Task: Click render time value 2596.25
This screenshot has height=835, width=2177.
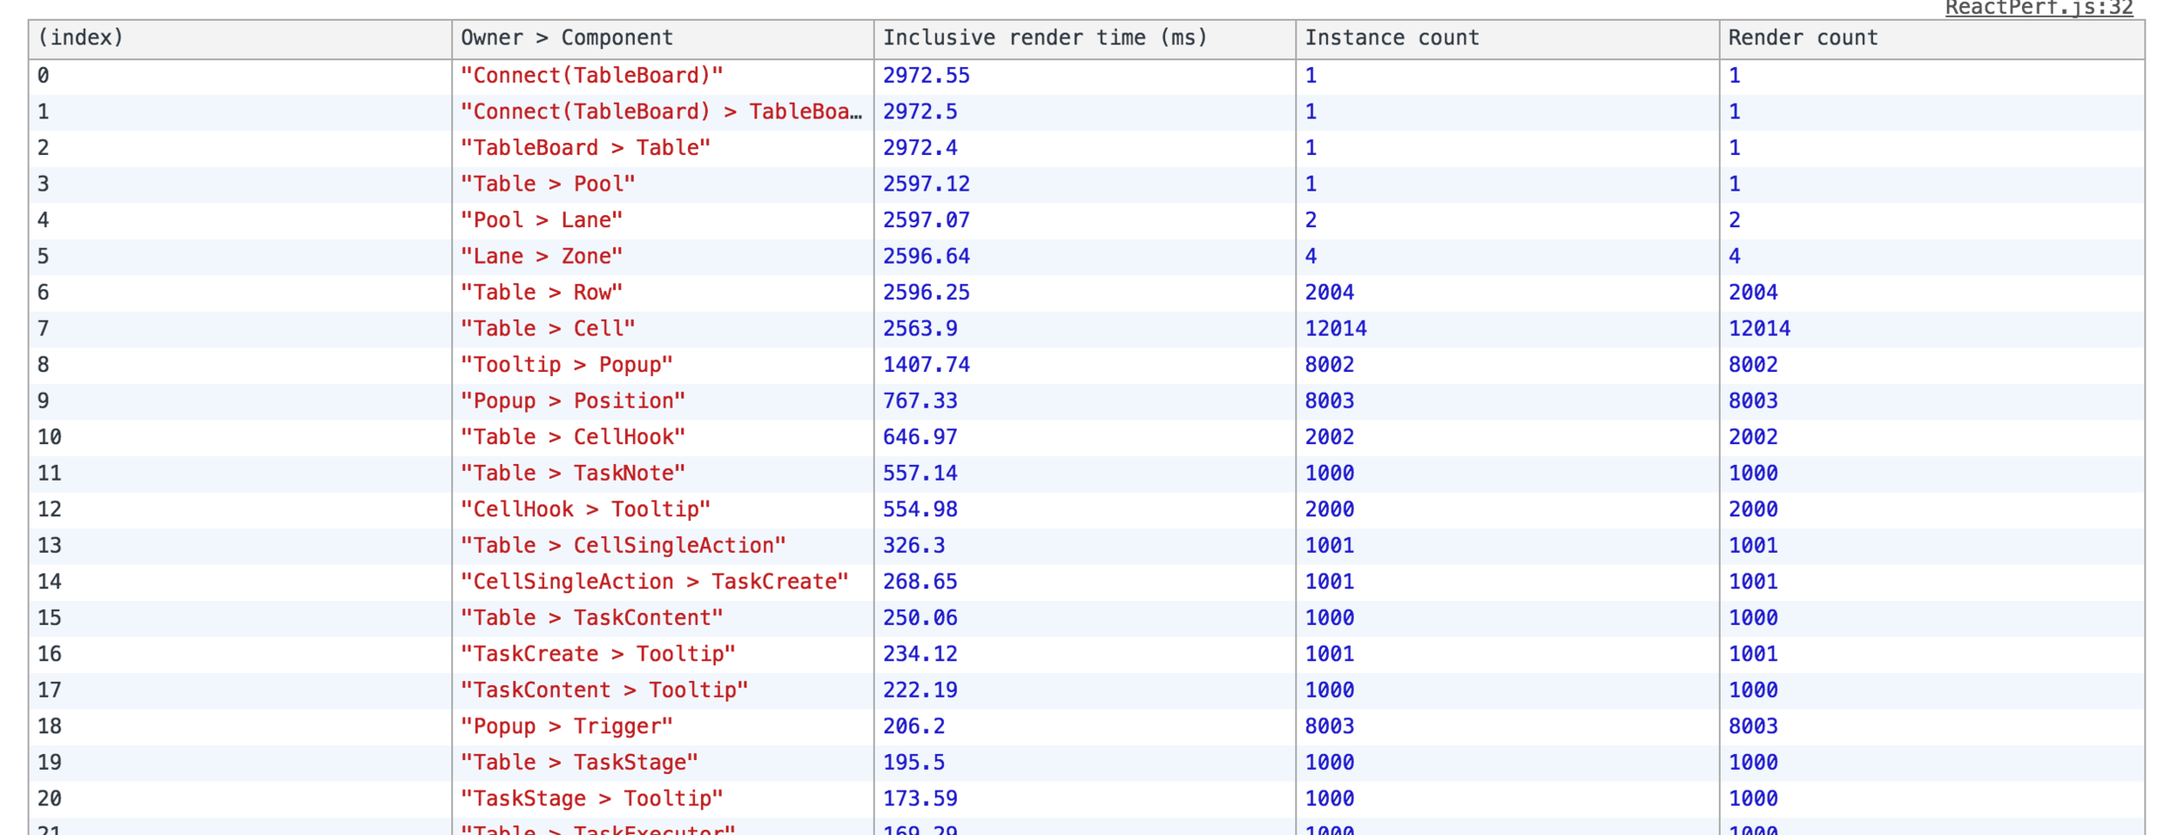Action: pos(927,293)
